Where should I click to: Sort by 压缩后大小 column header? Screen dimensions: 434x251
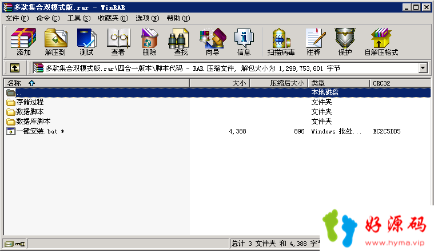279,83
